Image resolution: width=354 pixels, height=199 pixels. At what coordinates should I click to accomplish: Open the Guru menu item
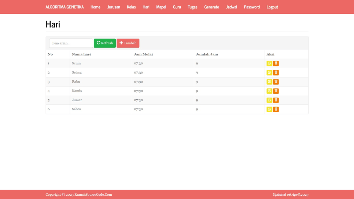pyautogui.click(x=177, y=7)
